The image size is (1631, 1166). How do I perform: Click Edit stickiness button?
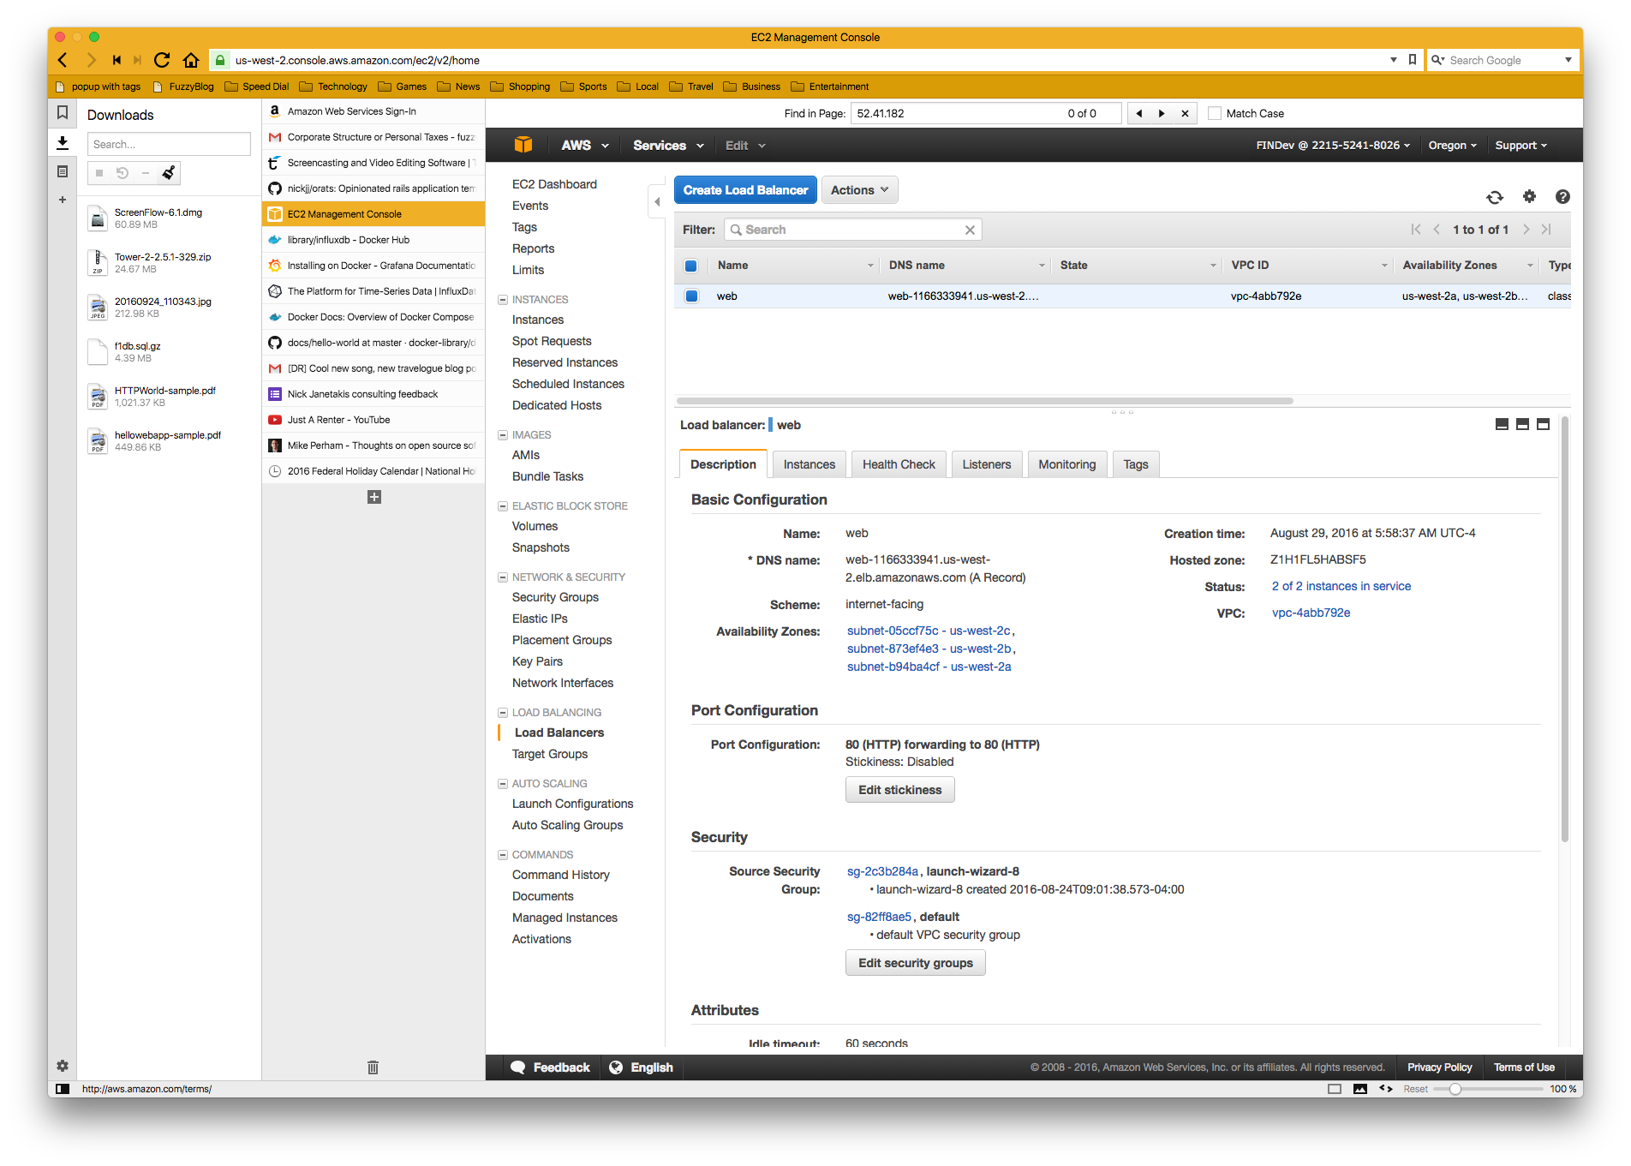click(x=899, y=790)
